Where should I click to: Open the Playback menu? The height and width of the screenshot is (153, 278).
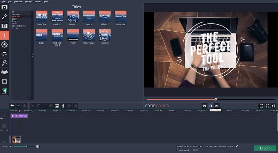(18, 1)
